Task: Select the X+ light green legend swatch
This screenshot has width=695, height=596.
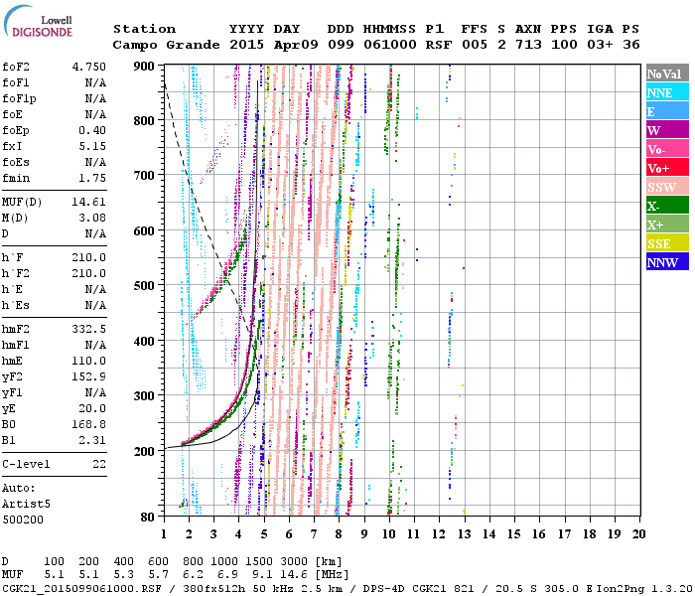Action: pyautogui.click(x=667, y=223)
